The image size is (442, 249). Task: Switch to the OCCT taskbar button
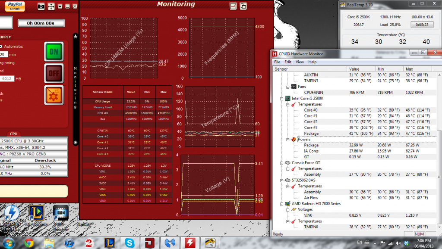[150, 243]
